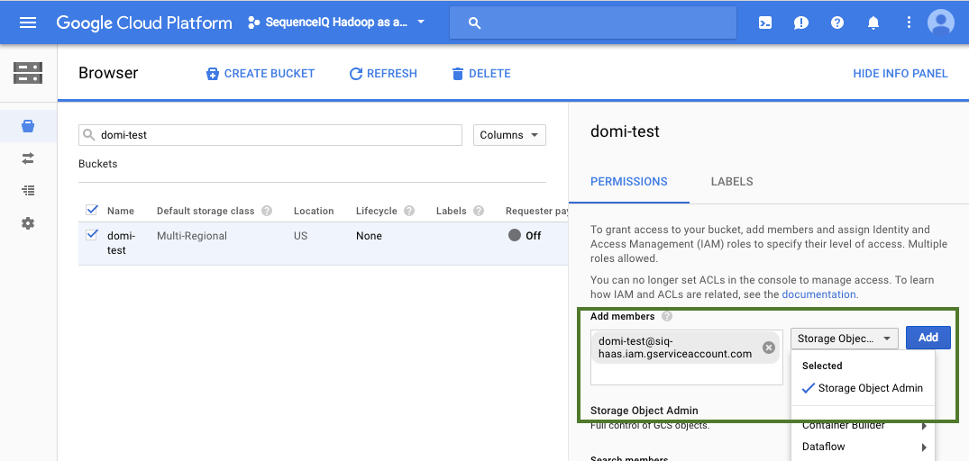
Task: Remove domi-test service account chip
Action: (769, 348)
